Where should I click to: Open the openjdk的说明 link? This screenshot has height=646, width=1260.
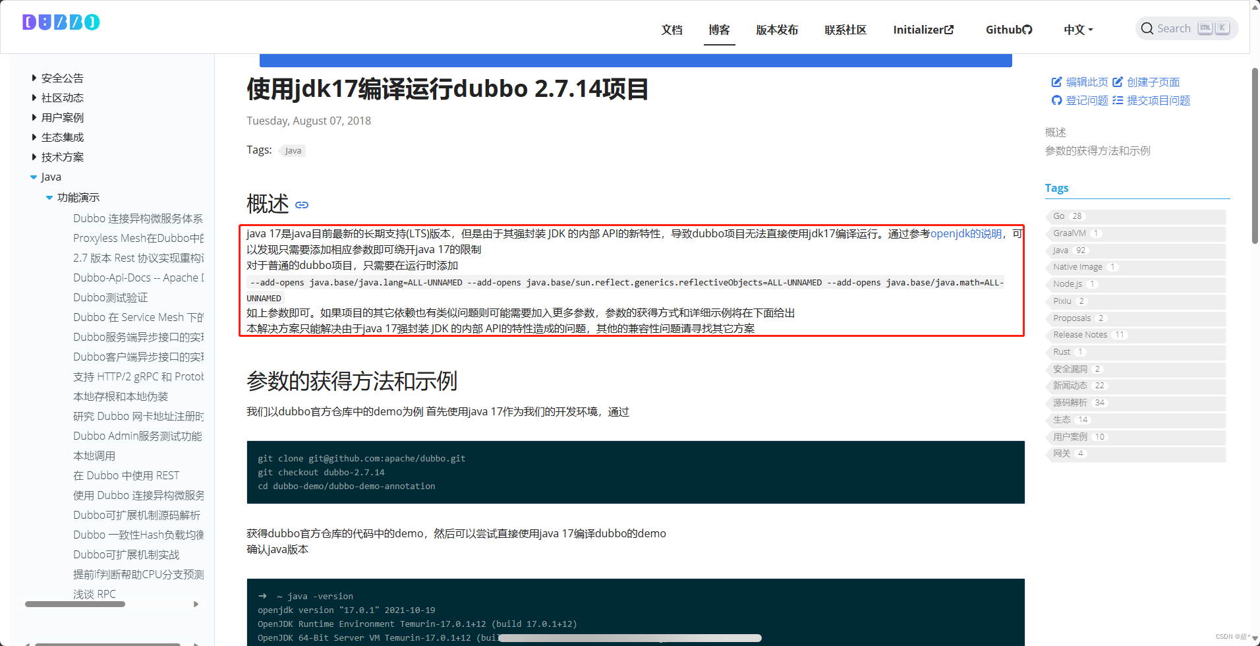963,234
